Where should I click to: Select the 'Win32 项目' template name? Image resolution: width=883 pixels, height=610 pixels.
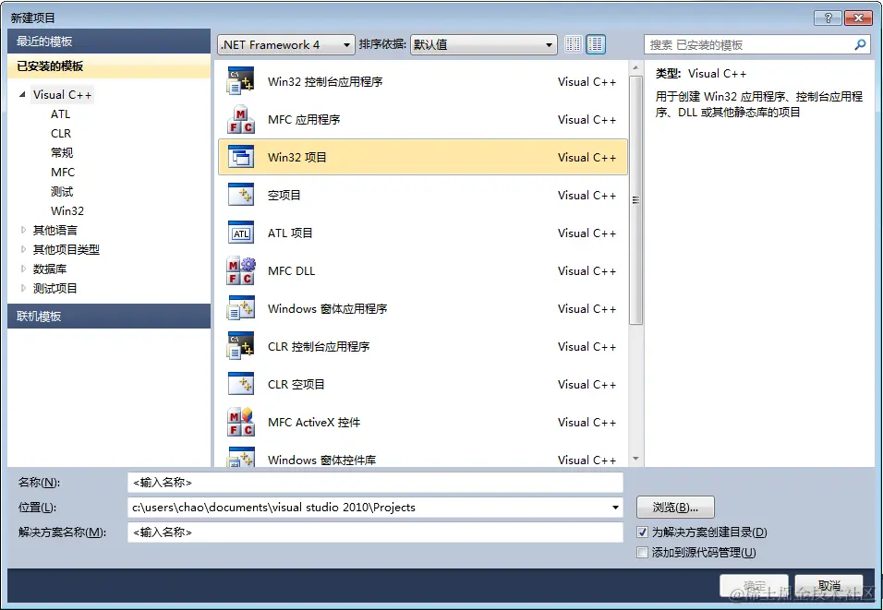coord(296,157)
